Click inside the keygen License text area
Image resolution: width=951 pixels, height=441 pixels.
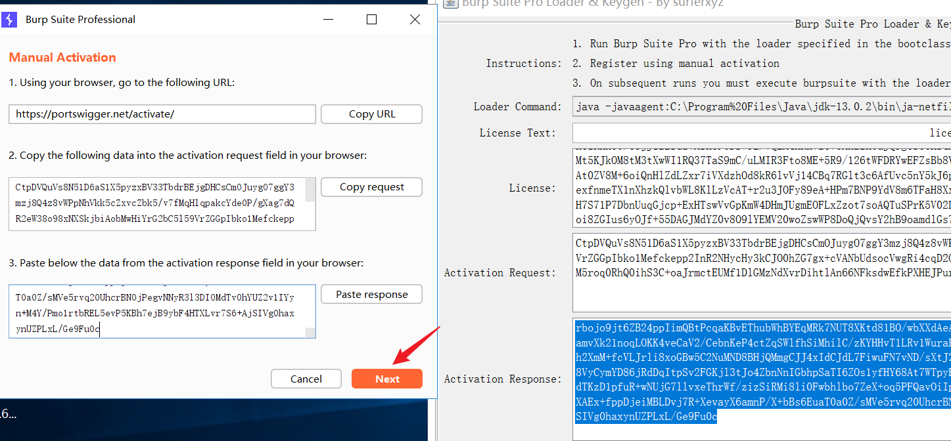762,188
